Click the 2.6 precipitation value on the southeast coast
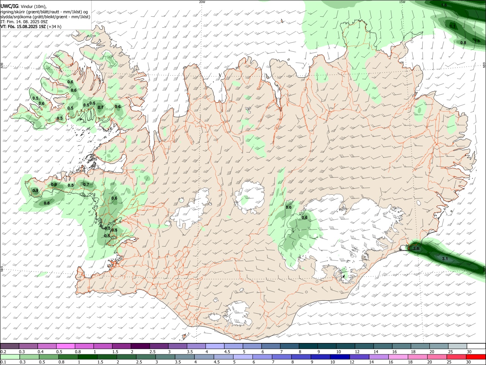486x365 pixels. 416,248
